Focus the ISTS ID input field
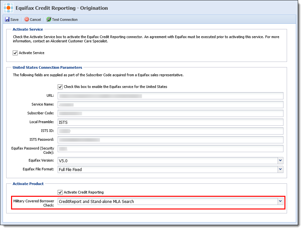 pyautogui.click(x=170, y=131)
